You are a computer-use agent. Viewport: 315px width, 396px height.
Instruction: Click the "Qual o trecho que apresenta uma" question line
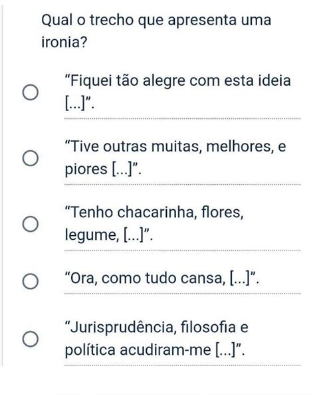tap(156, 20)
